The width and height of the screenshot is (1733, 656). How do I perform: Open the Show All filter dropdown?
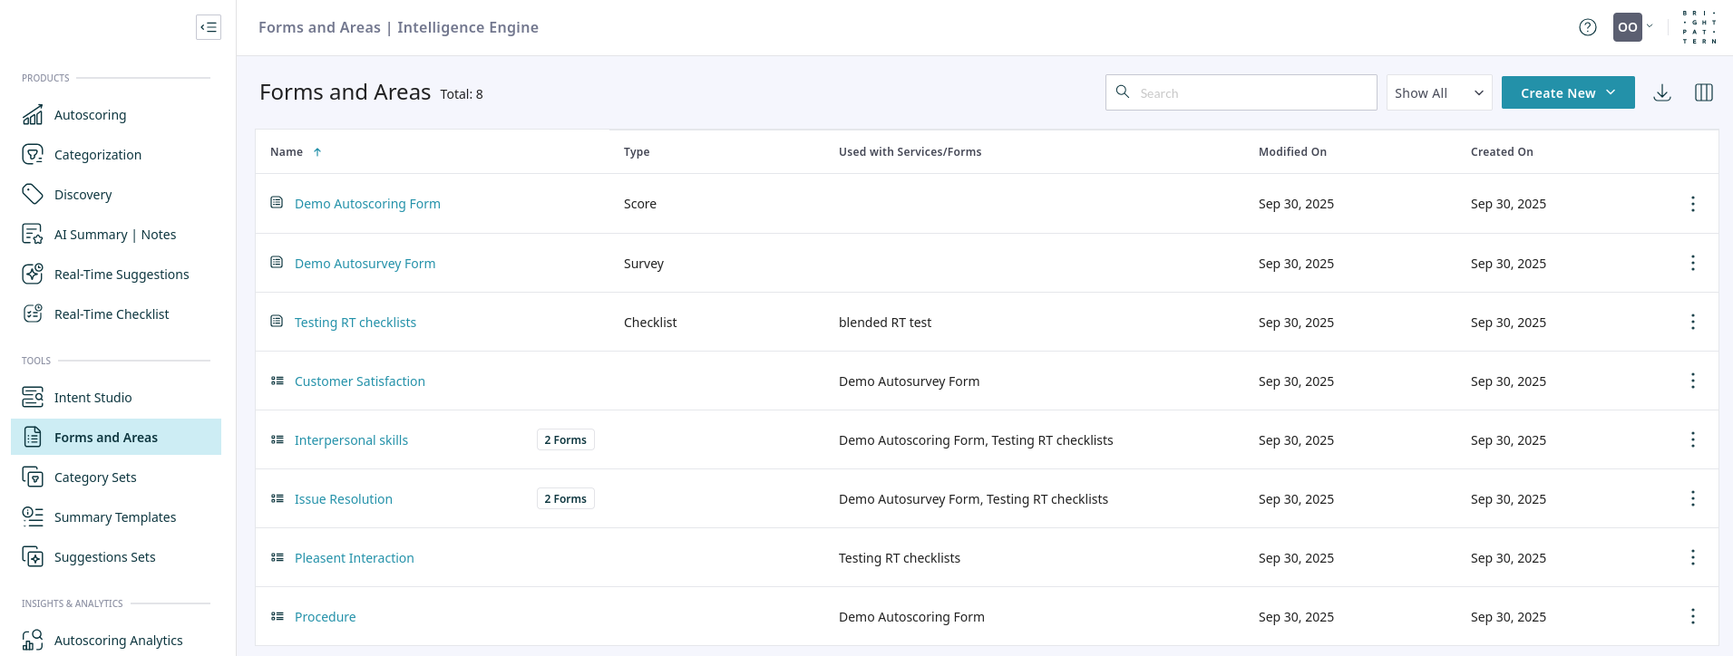[x=1438, y=92]
